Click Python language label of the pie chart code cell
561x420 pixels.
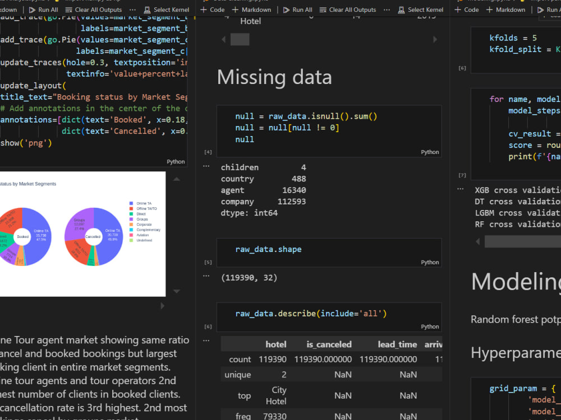coord(176,162)
